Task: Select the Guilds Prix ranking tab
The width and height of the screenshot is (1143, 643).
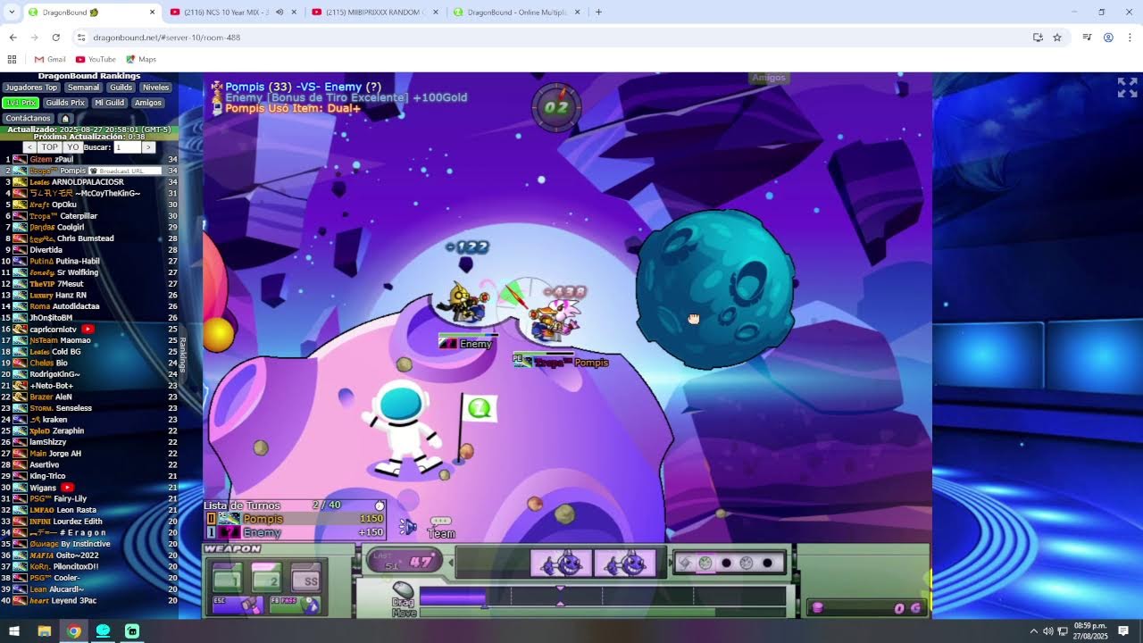Action: 65,103
